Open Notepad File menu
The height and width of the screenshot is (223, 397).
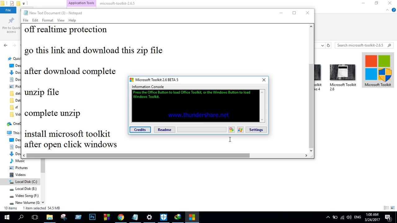tap(25, 20)
